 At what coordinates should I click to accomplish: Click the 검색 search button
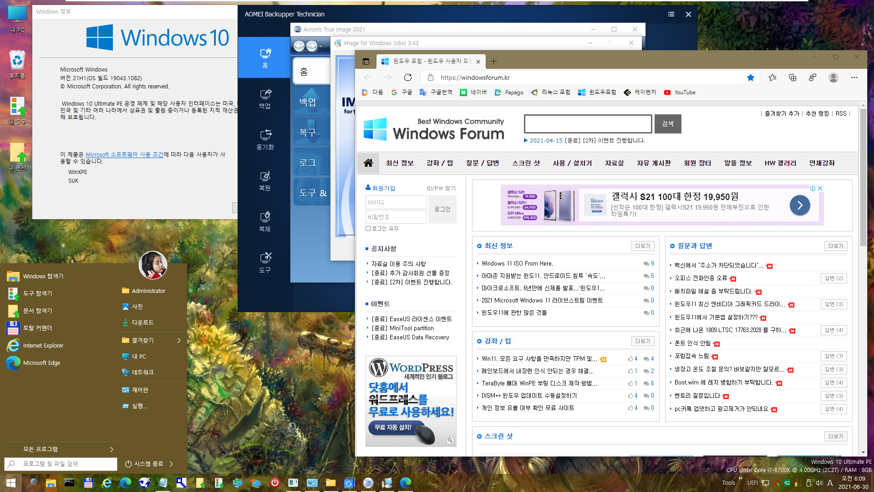point(668,124)
